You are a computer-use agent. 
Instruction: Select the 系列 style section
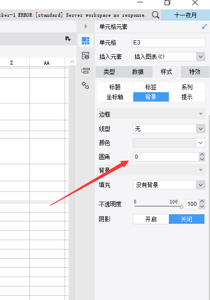pyautogui.click(x=187, y=87)
